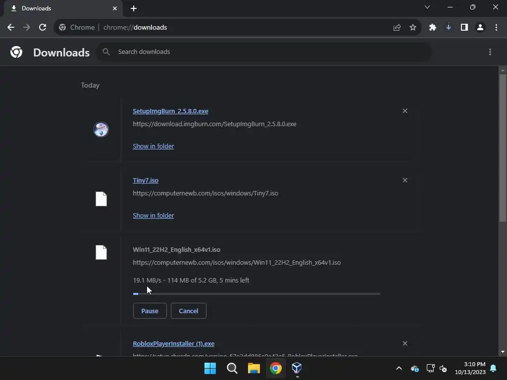Focus the Search downloads field

(x=263, y=51)
